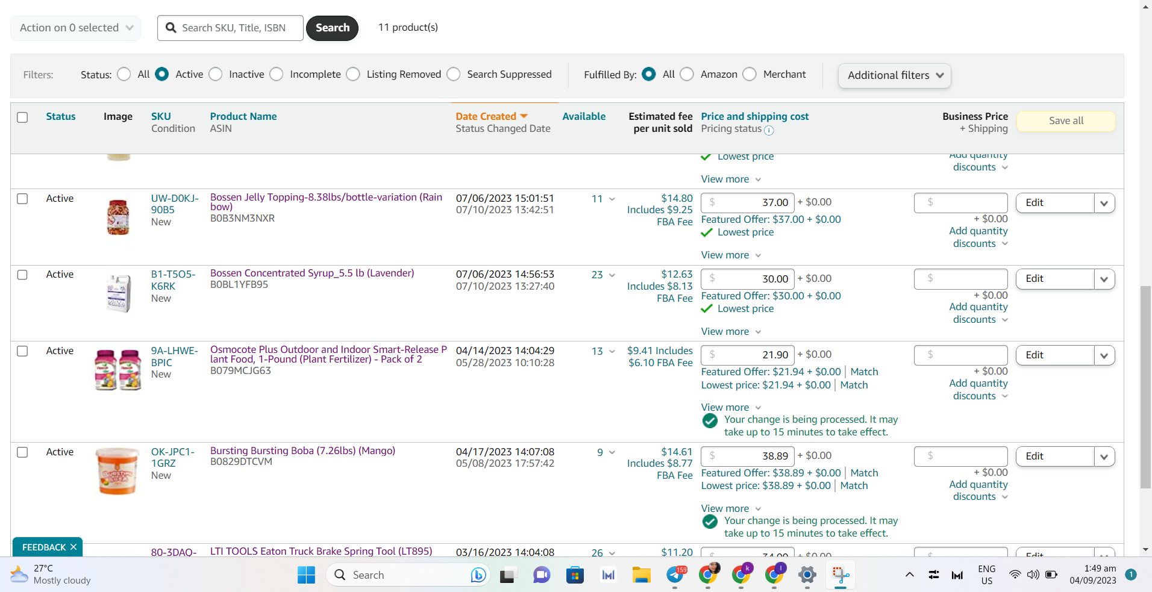
Task: Open Telegram with the 159 badge
Action: [x=675, y=575]
